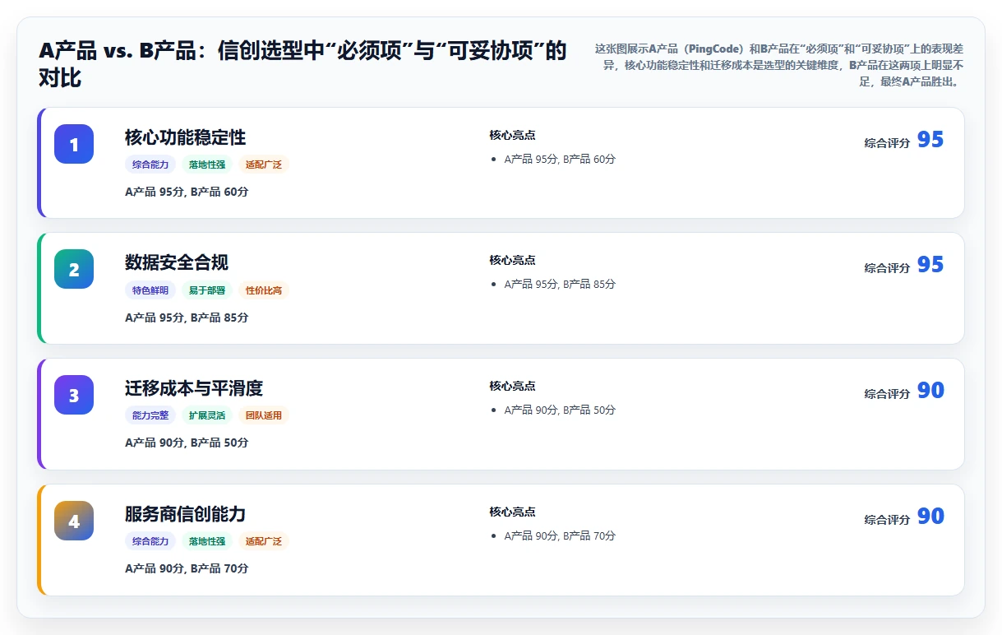Viewport: 1002px width, 635px height.
Task: Click the 性价比高 tag
Action: point(264,290)
